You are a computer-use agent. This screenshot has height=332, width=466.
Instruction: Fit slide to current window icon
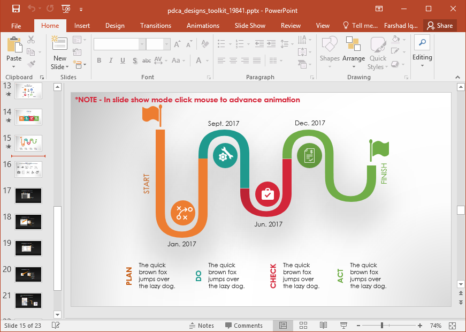coord(452,326)
